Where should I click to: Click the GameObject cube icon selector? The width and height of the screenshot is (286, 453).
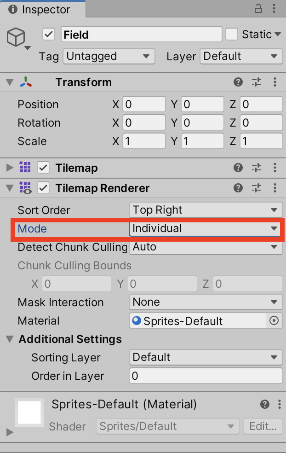click(17, 38)
